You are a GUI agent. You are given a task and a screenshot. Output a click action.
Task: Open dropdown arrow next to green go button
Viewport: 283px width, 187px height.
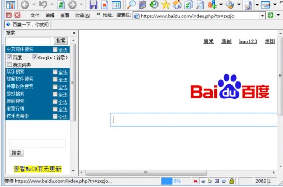coord(278,15)
